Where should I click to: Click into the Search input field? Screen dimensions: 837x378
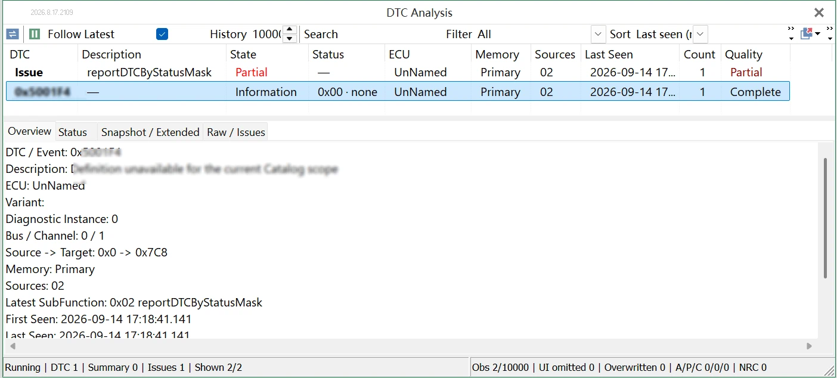[390, 34]
